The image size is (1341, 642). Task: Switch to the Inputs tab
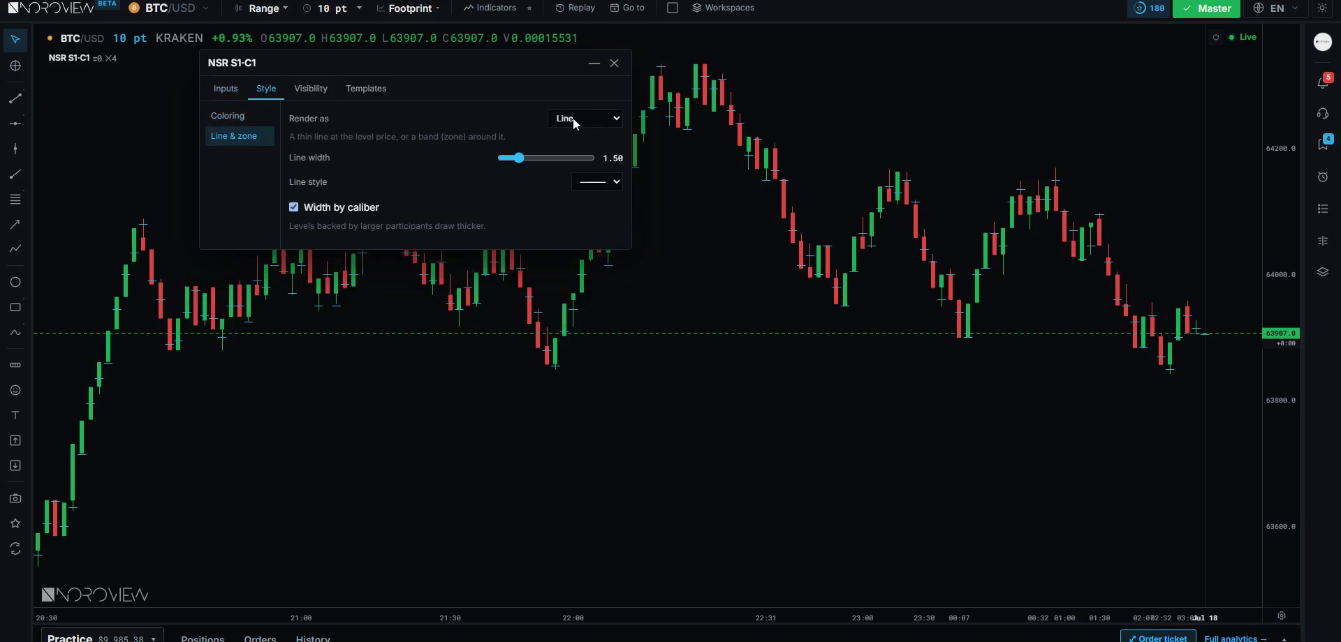[x=226, y=89]
